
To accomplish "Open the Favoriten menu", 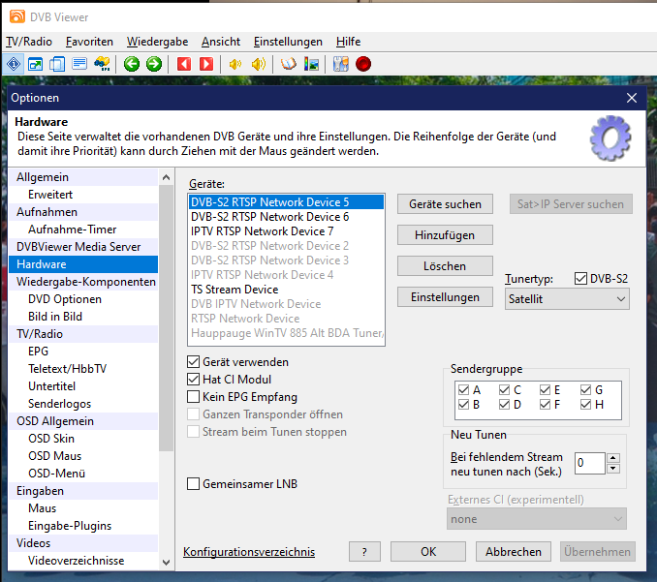I will 89,42.
